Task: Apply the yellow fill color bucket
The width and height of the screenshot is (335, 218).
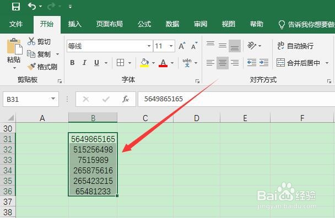Action: tap(144, 63)
